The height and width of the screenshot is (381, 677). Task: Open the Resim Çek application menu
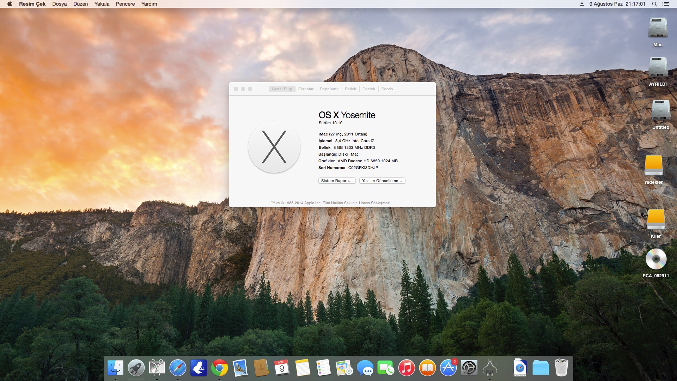[32, 4]
